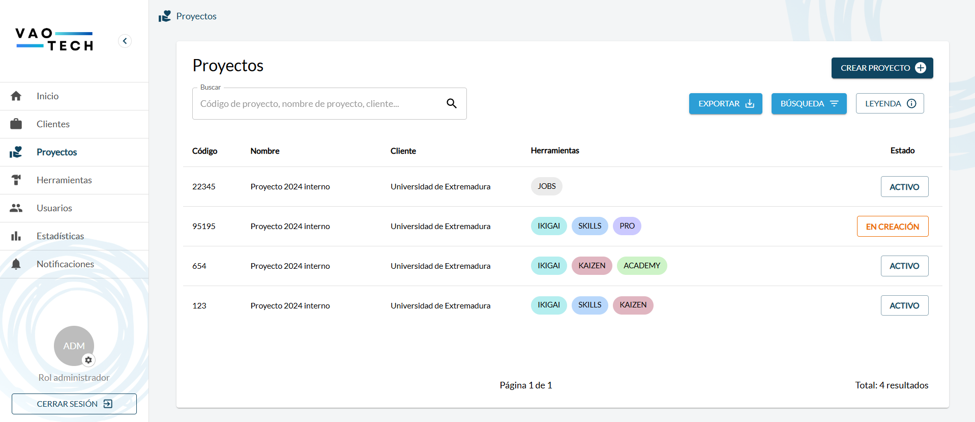
Task: Click the Activo status of project 22345
Action: coord(904,187)
